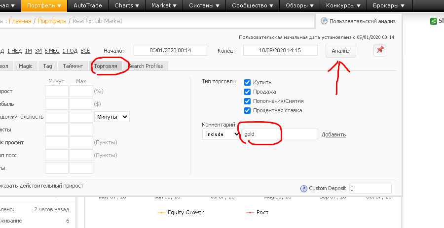The image size is (444, 228).
Task: Expand the Конкурсы menu
Action: pos(343,5)
